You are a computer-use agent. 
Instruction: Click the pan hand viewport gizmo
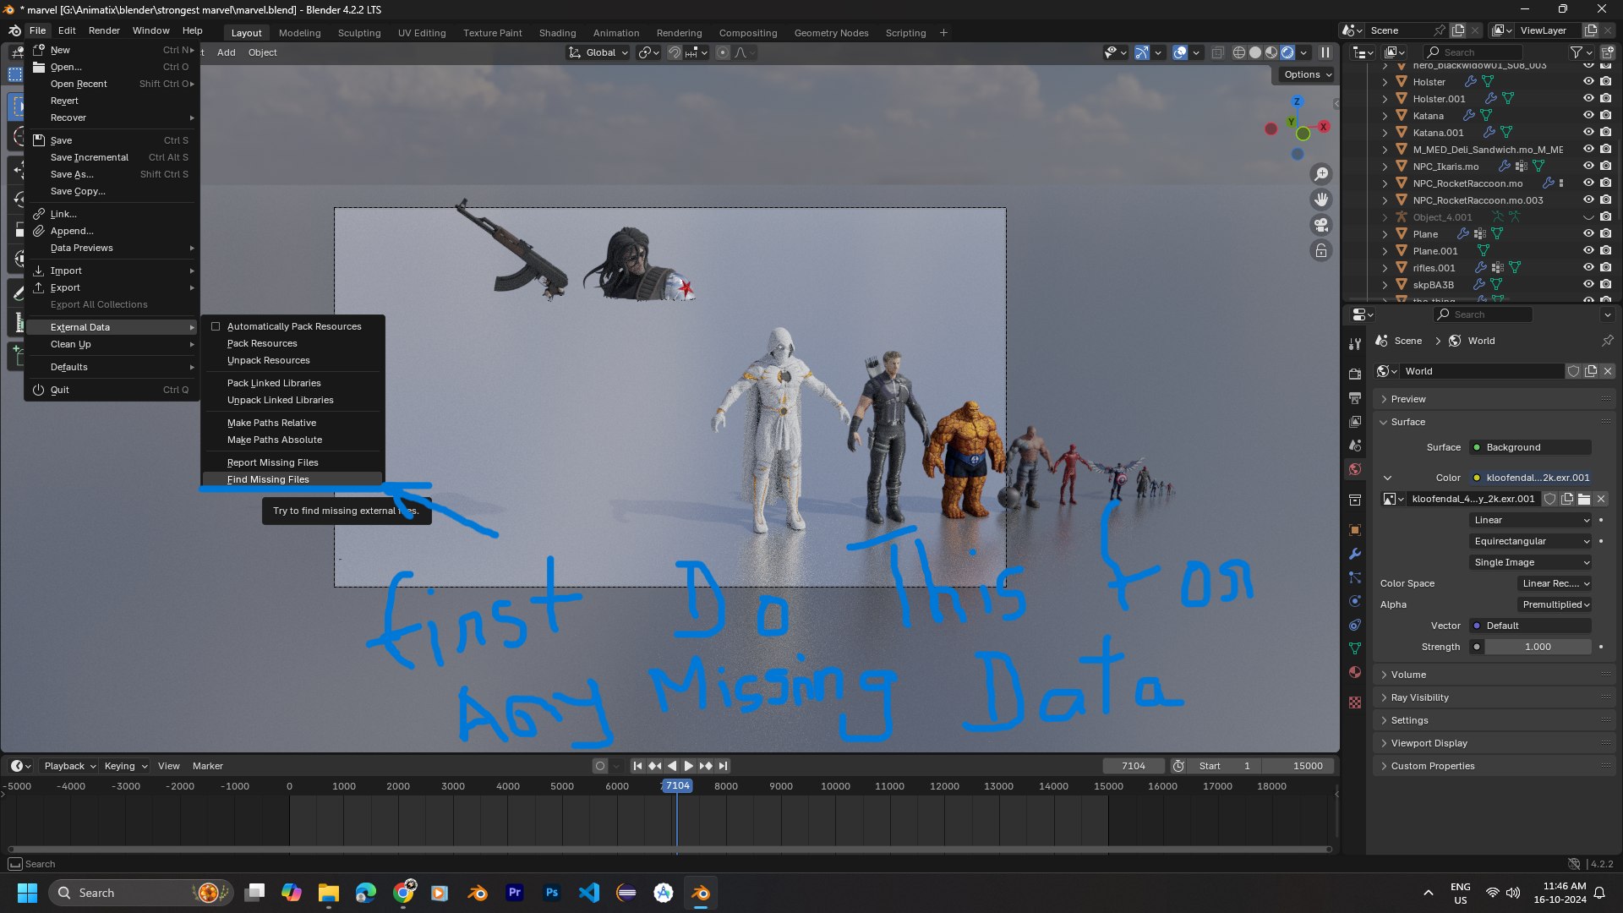point(1320,200)
